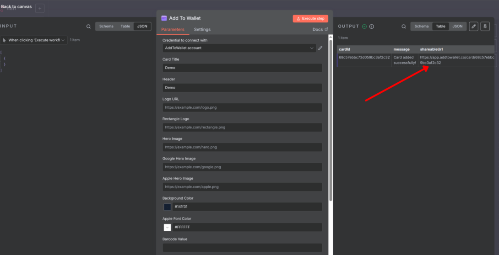This screenshot has width=499, height=255.
Task: Click the pencil edit output icon
Action: pyautogui.click(x=473, y=27)
